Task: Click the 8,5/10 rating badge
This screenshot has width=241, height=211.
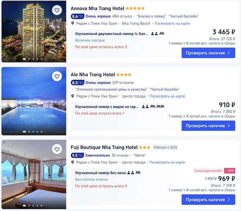Action: (x=78, y=83)
